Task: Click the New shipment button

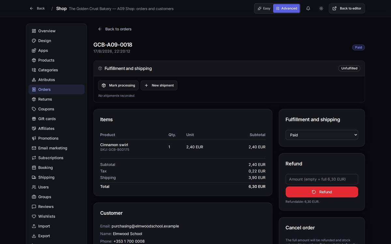Action: point(159,85)
